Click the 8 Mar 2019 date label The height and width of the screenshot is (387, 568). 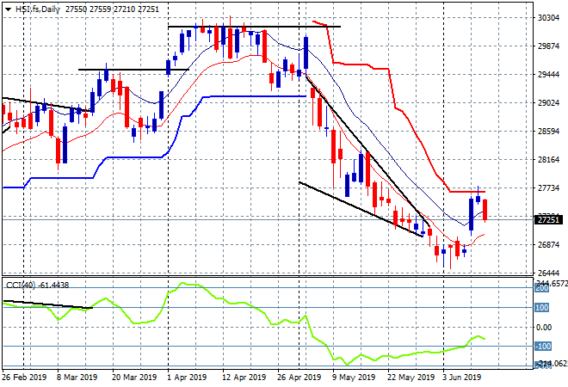point(77,378)
